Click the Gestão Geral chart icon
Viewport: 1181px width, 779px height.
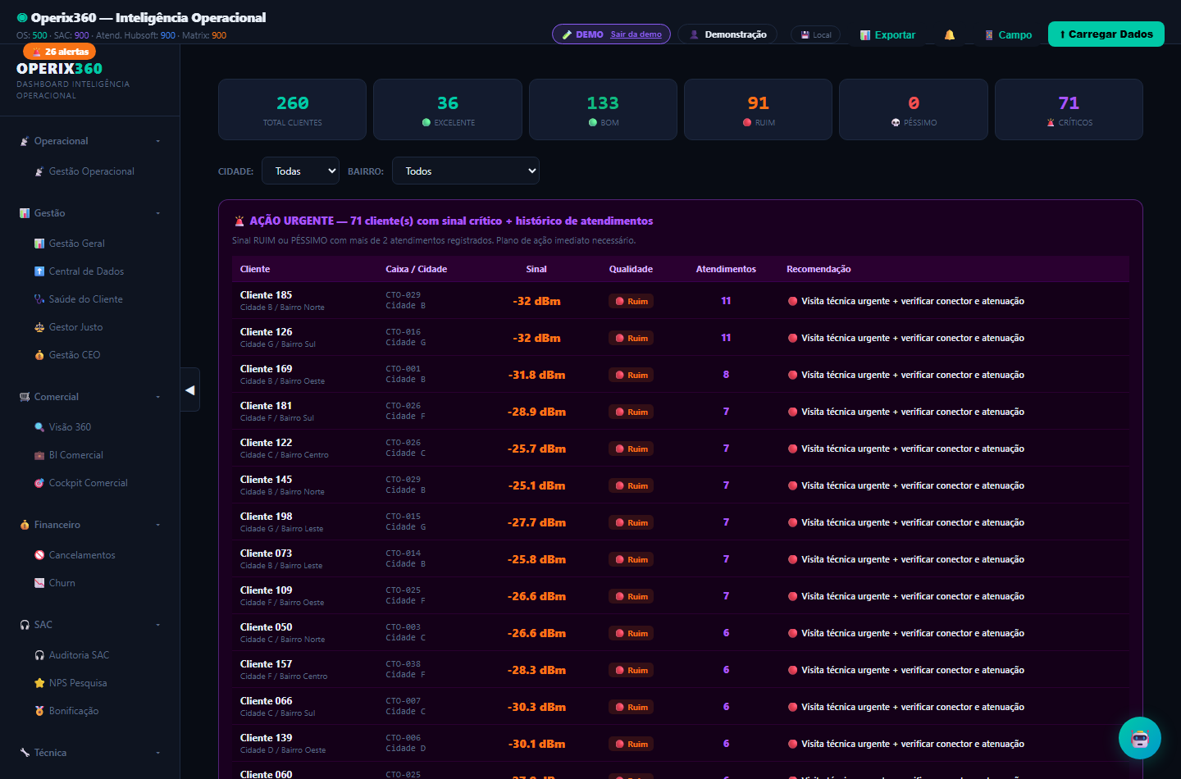pos(39,244)
